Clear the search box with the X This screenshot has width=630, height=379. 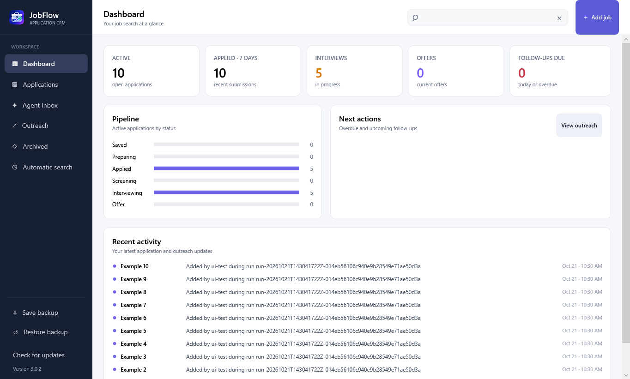click(559, 18)
